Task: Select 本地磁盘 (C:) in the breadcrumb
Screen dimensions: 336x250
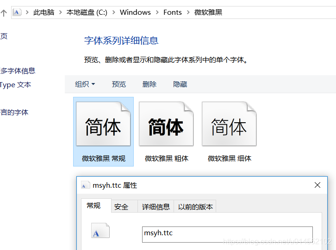Action: (87, 12)
